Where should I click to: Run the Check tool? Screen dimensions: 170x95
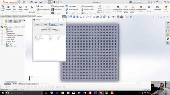pyautogui.click(x=40, y=6)
